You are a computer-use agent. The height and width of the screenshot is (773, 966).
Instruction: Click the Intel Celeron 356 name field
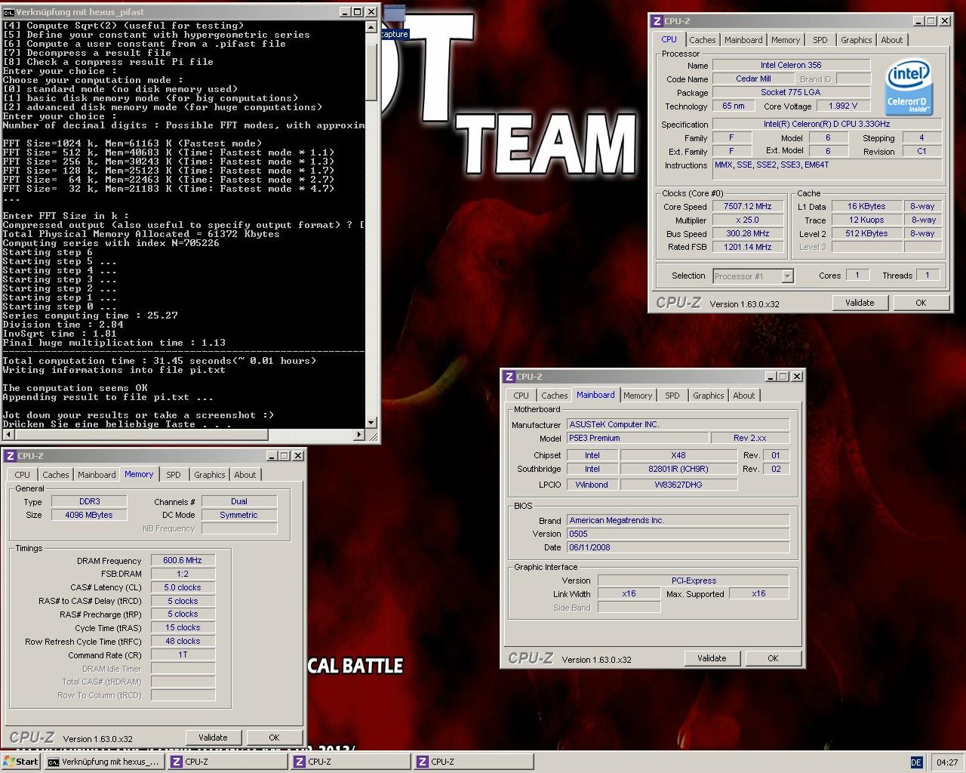pos(791,66)
